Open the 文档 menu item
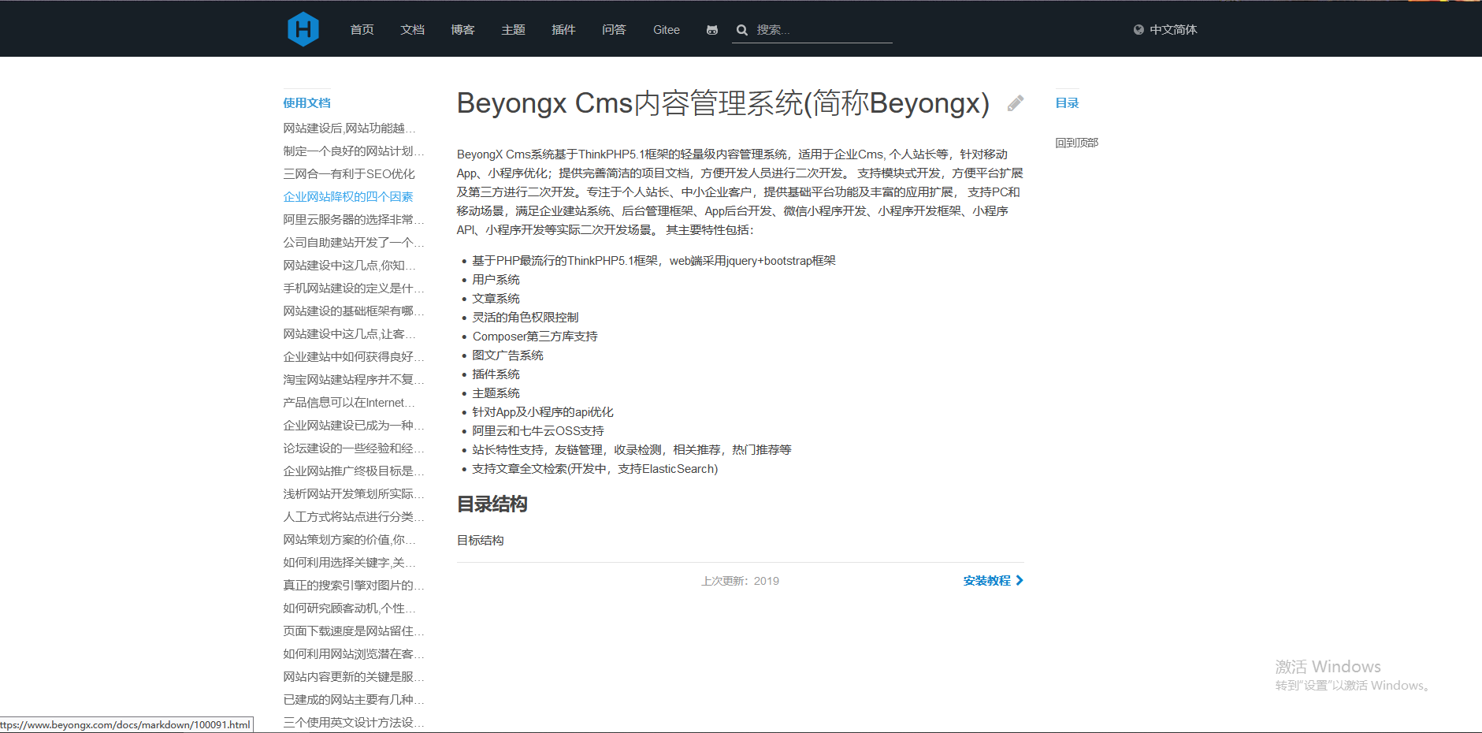The height and width of the screenshot is (733, 1482). (413, 30)
